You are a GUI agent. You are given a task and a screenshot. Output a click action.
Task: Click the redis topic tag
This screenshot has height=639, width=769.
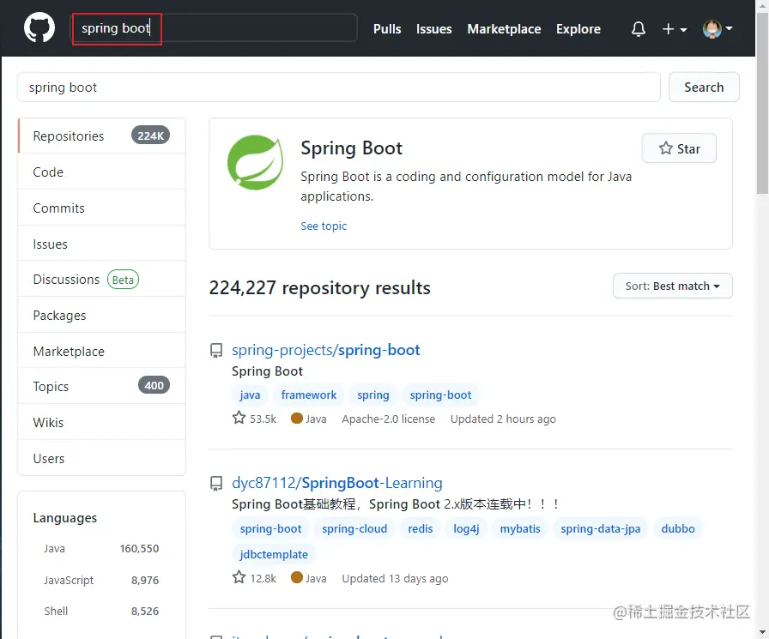pos(421,528)
